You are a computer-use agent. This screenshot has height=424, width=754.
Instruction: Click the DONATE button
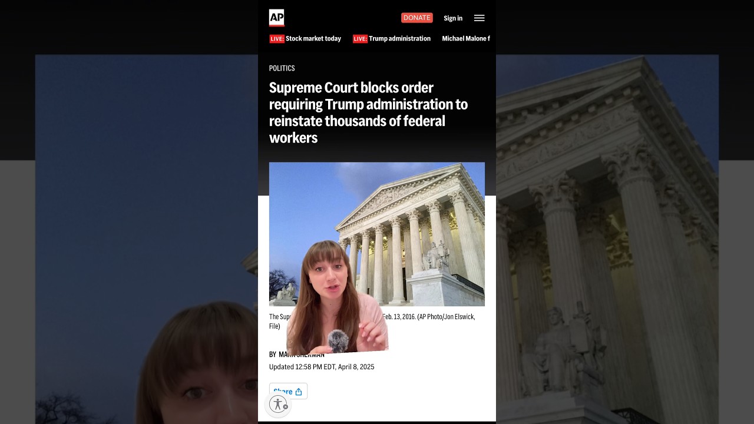[417, 18]
